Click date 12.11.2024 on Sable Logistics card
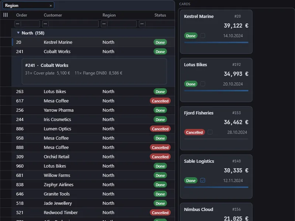Viewport: 295px width, 221px height. tap(233, 180)
